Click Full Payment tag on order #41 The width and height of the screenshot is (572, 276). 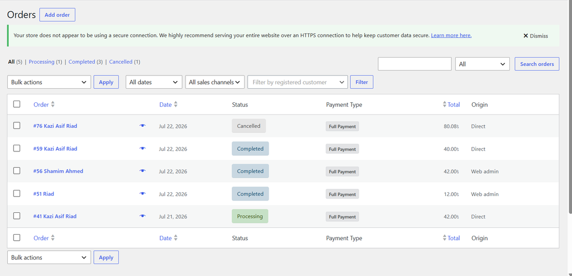coord(342,217)
